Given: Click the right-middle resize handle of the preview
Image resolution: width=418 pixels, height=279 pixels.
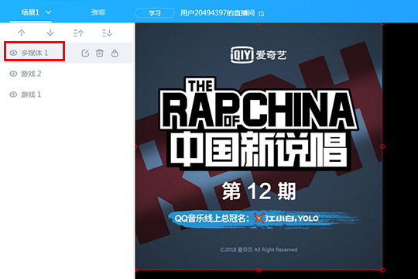Looking at the screenshot, I should [382, 146].
